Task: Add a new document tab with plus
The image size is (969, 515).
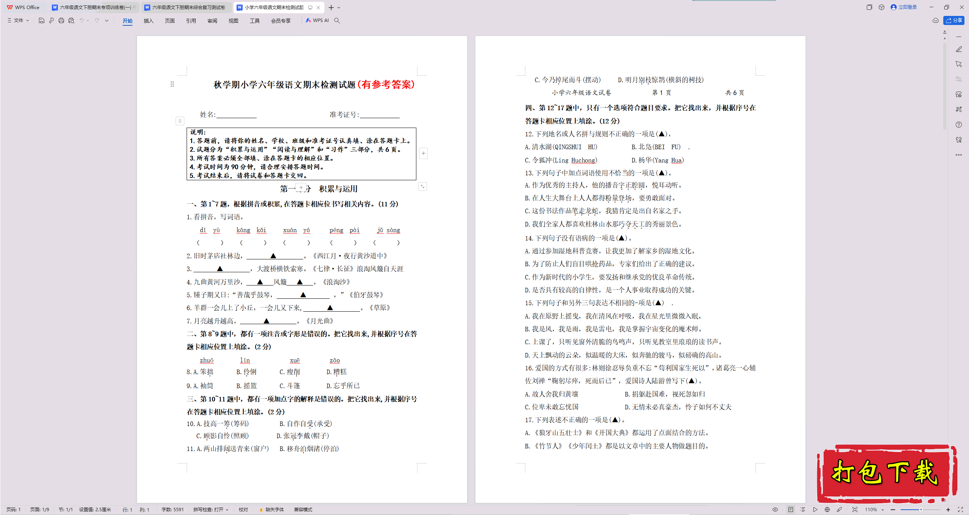Action: (x=331, y=7)
